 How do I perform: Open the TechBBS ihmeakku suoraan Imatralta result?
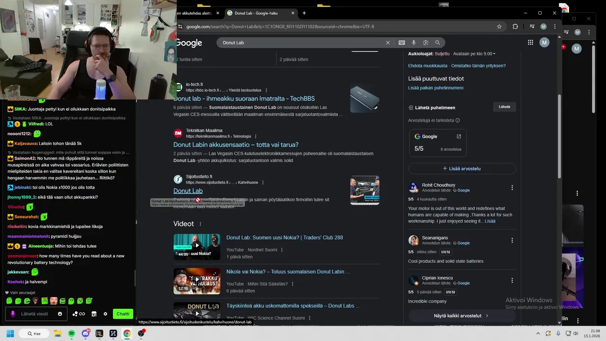244,99
